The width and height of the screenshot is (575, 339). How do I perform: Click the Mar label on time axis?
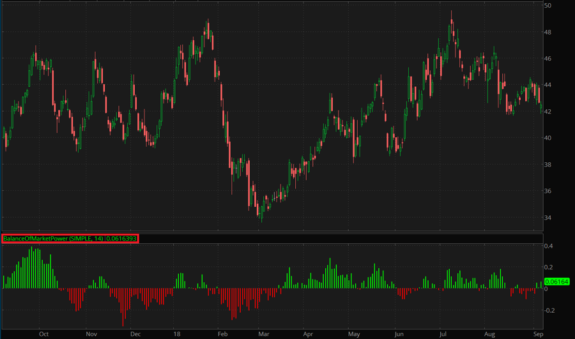click(264, 333)
